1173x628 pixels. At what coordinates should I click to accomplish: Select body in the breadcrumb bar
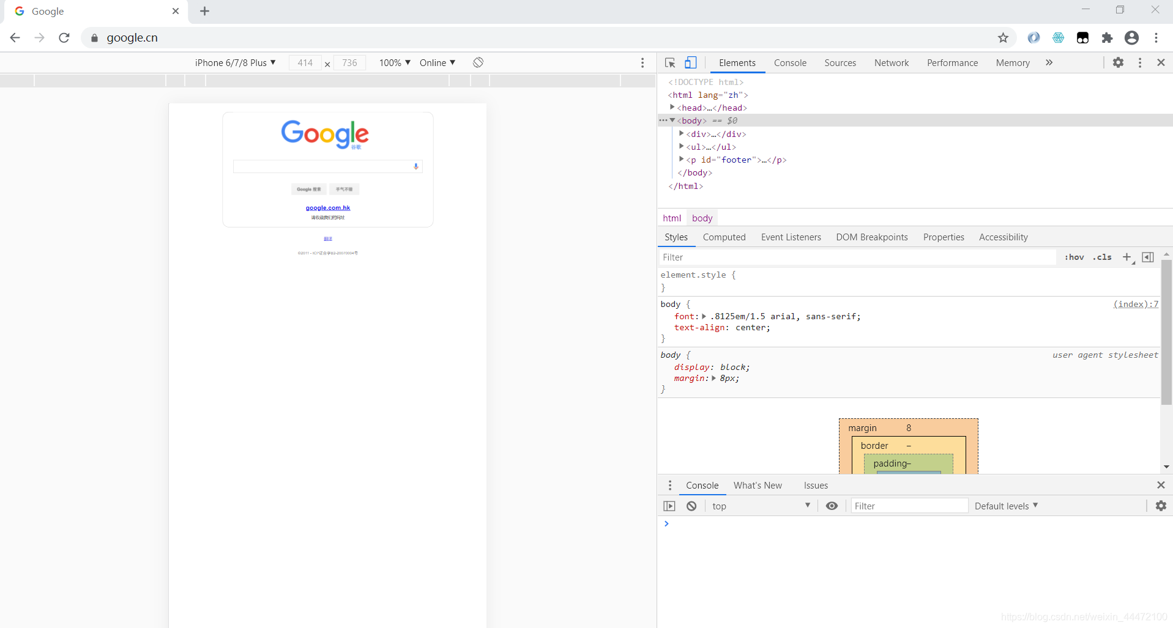tap(702, 218)
